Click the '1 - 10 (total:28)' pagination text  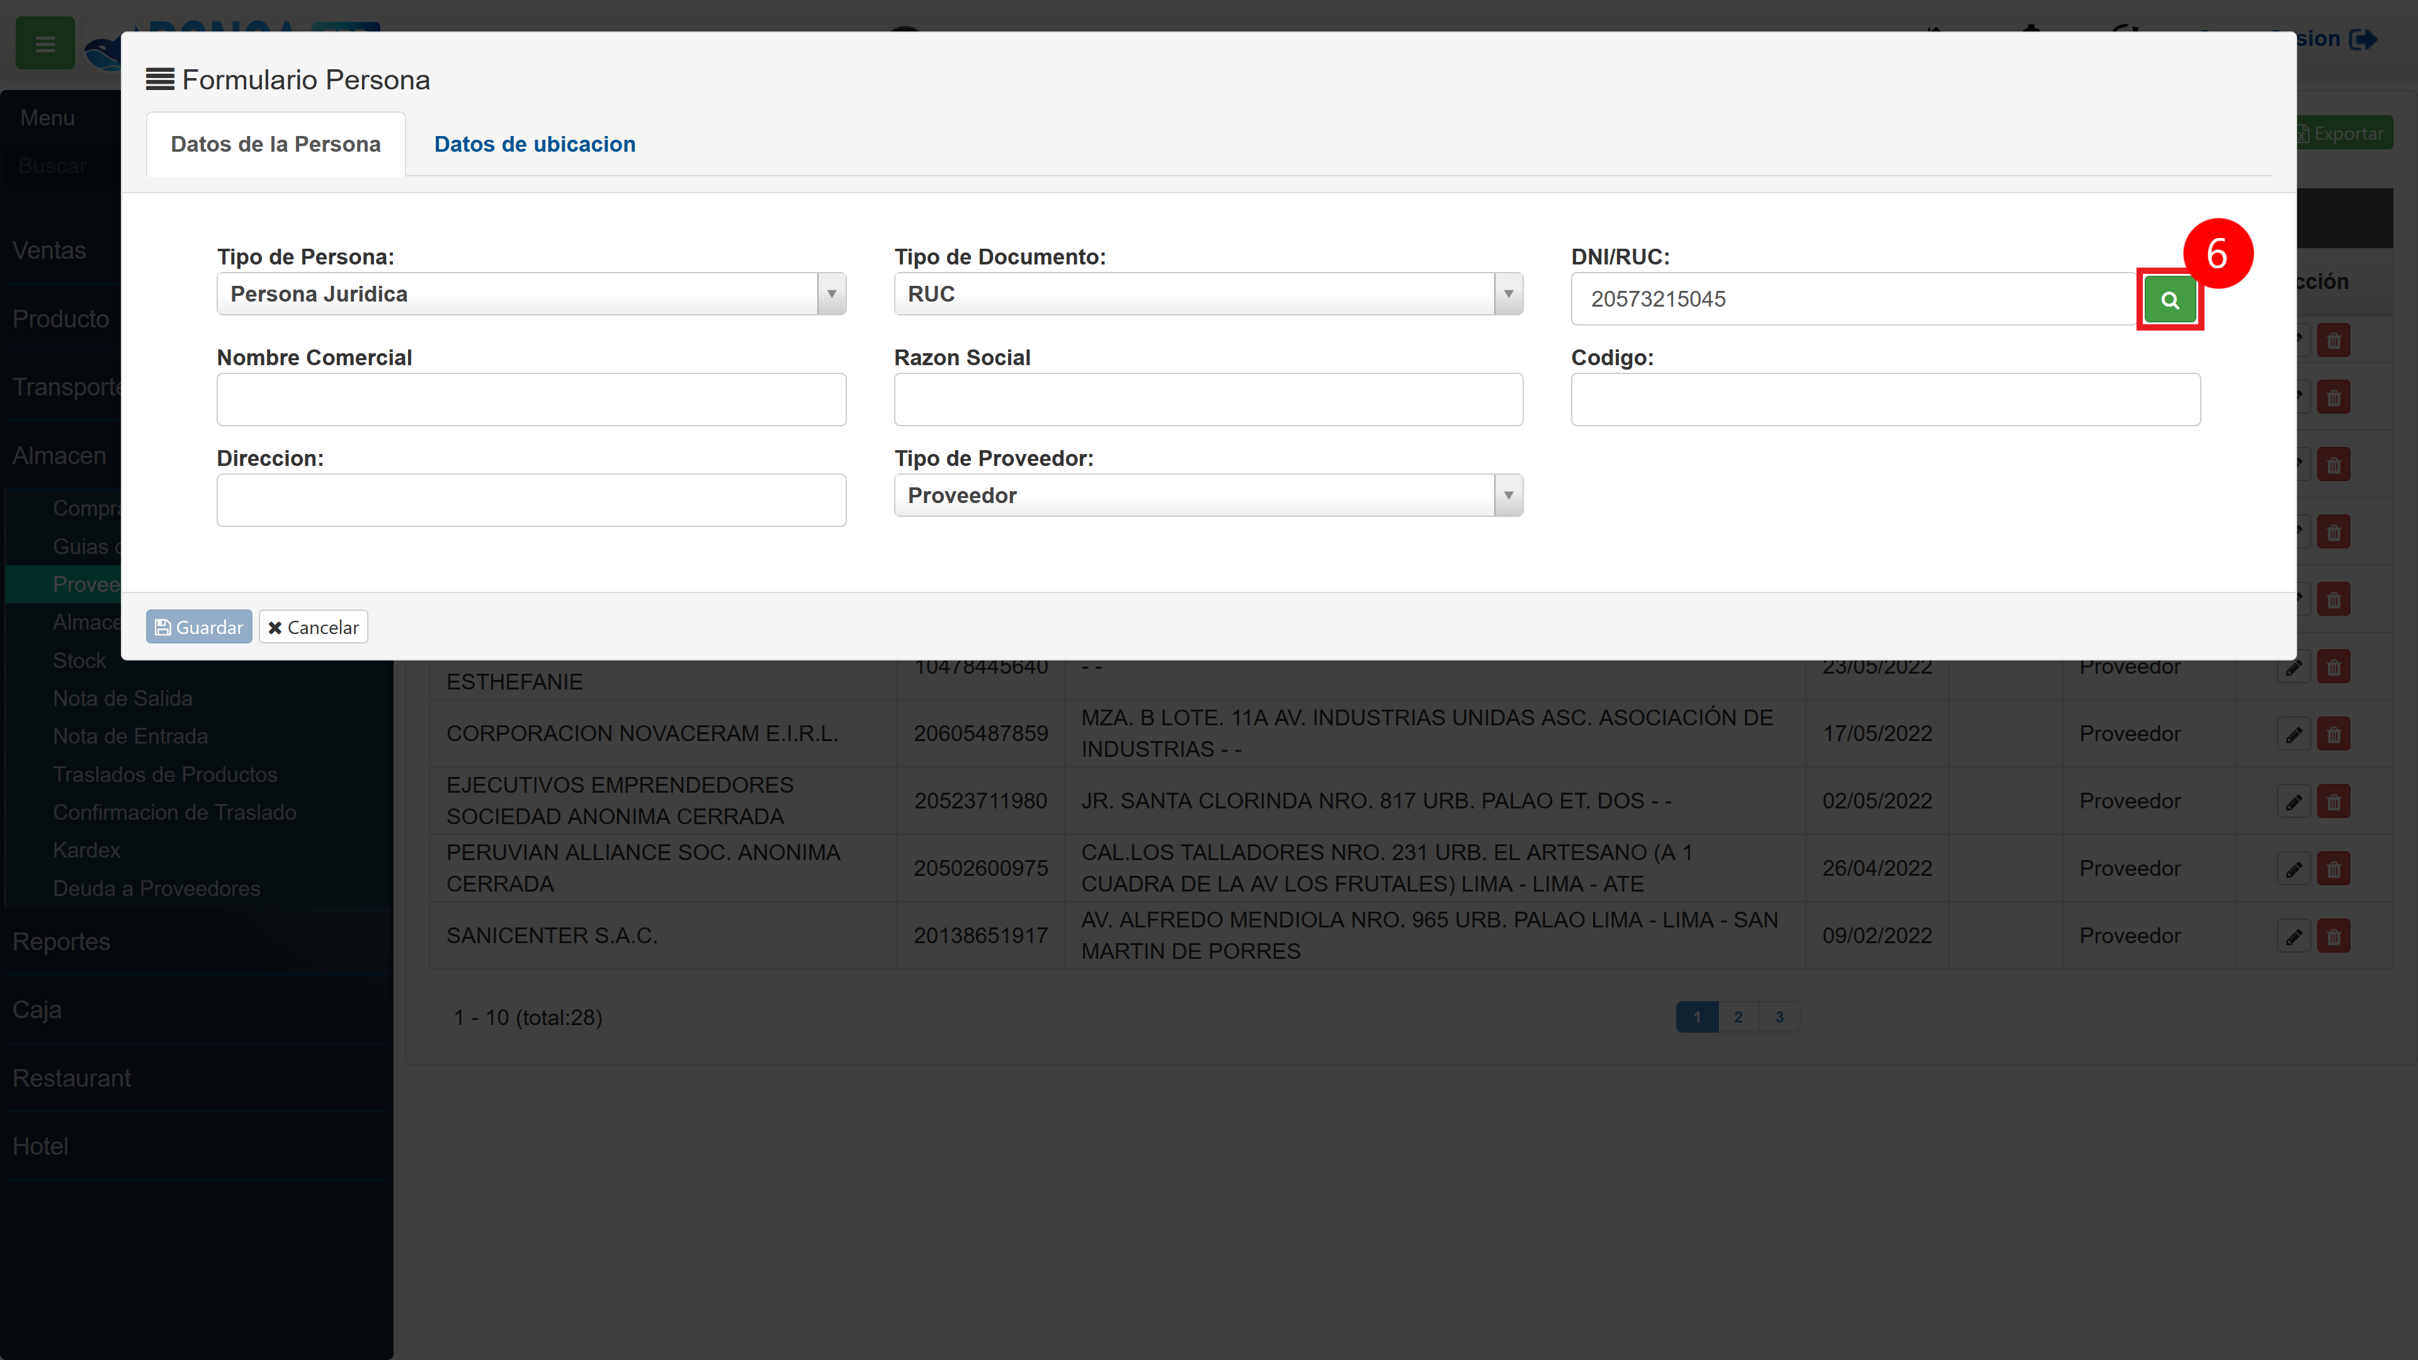[528, 1017]
